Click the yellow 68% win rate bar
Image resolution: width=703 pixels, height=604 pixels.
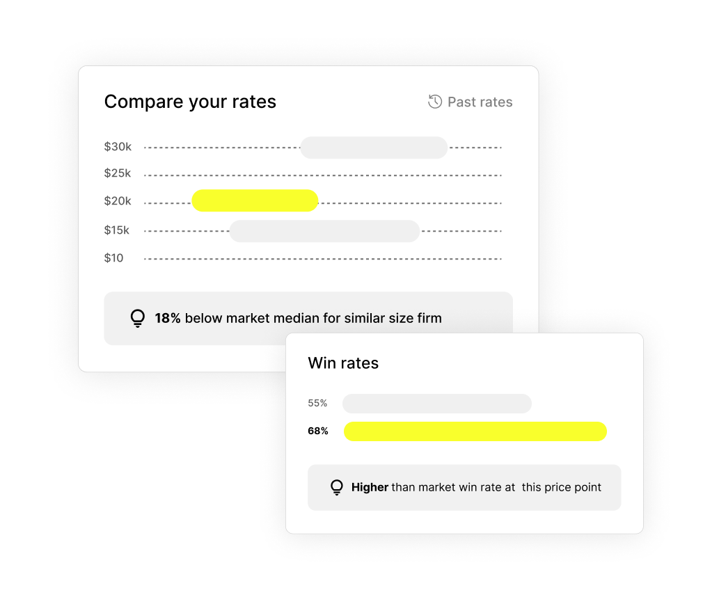click(475, 431)
